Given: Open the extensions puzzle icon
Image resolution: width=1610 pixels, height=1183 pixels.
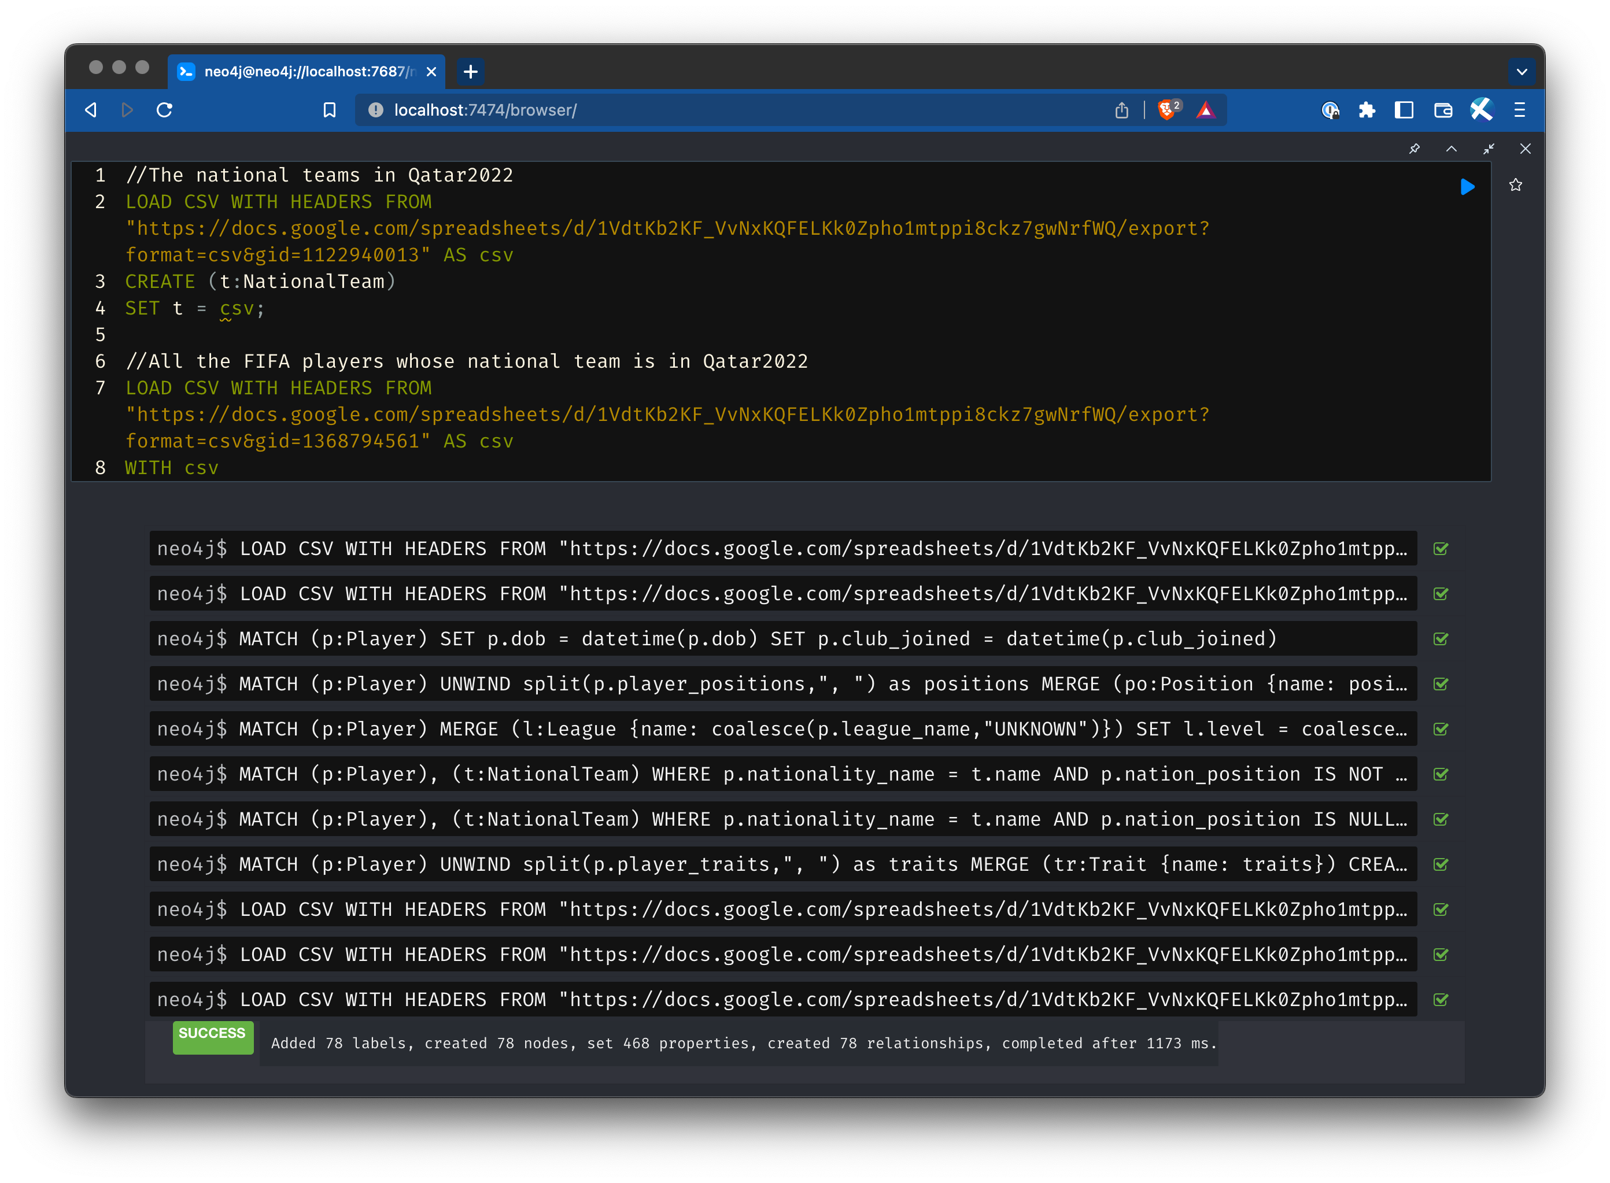Looking at the screenshot, I should (1367, 110).
